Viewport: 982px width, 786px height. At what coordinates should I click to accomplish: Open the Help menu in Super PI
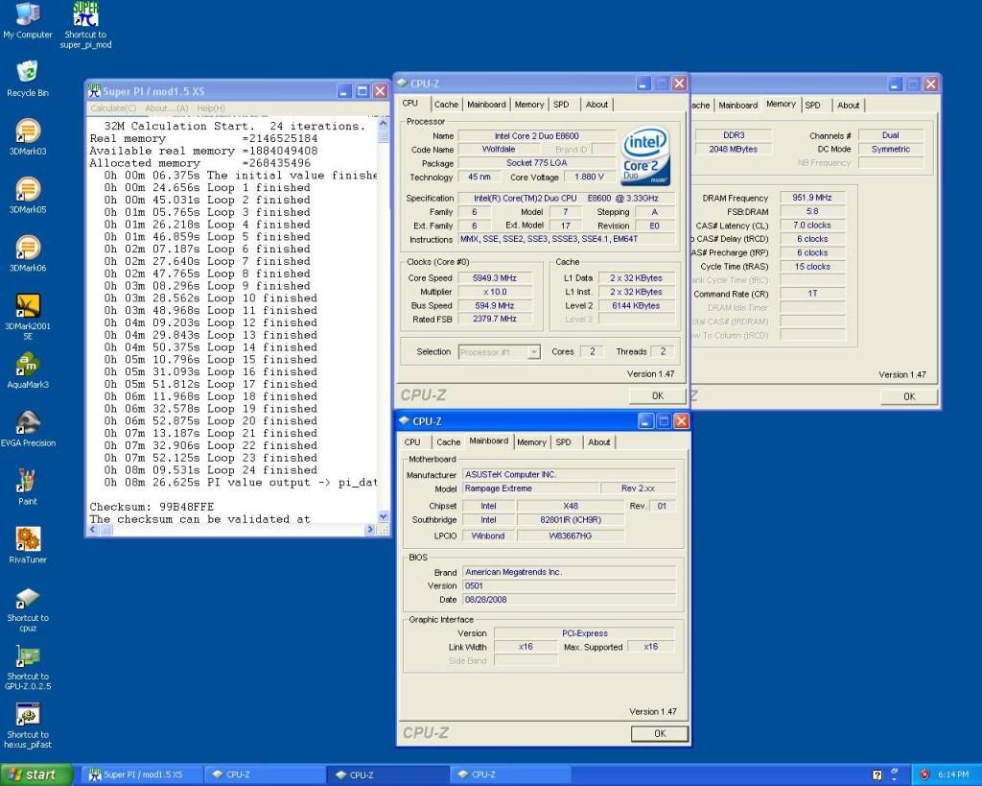tap(210, 108)
